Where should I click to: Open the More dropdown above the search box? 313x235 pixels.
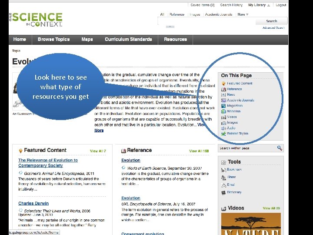pyautogui.click(x=243, y=14)
